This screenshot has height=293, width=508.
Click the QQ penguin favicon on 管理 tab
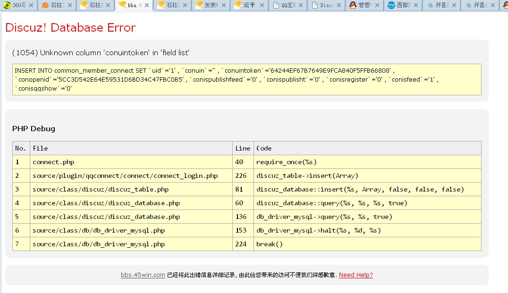pos(353,5)
